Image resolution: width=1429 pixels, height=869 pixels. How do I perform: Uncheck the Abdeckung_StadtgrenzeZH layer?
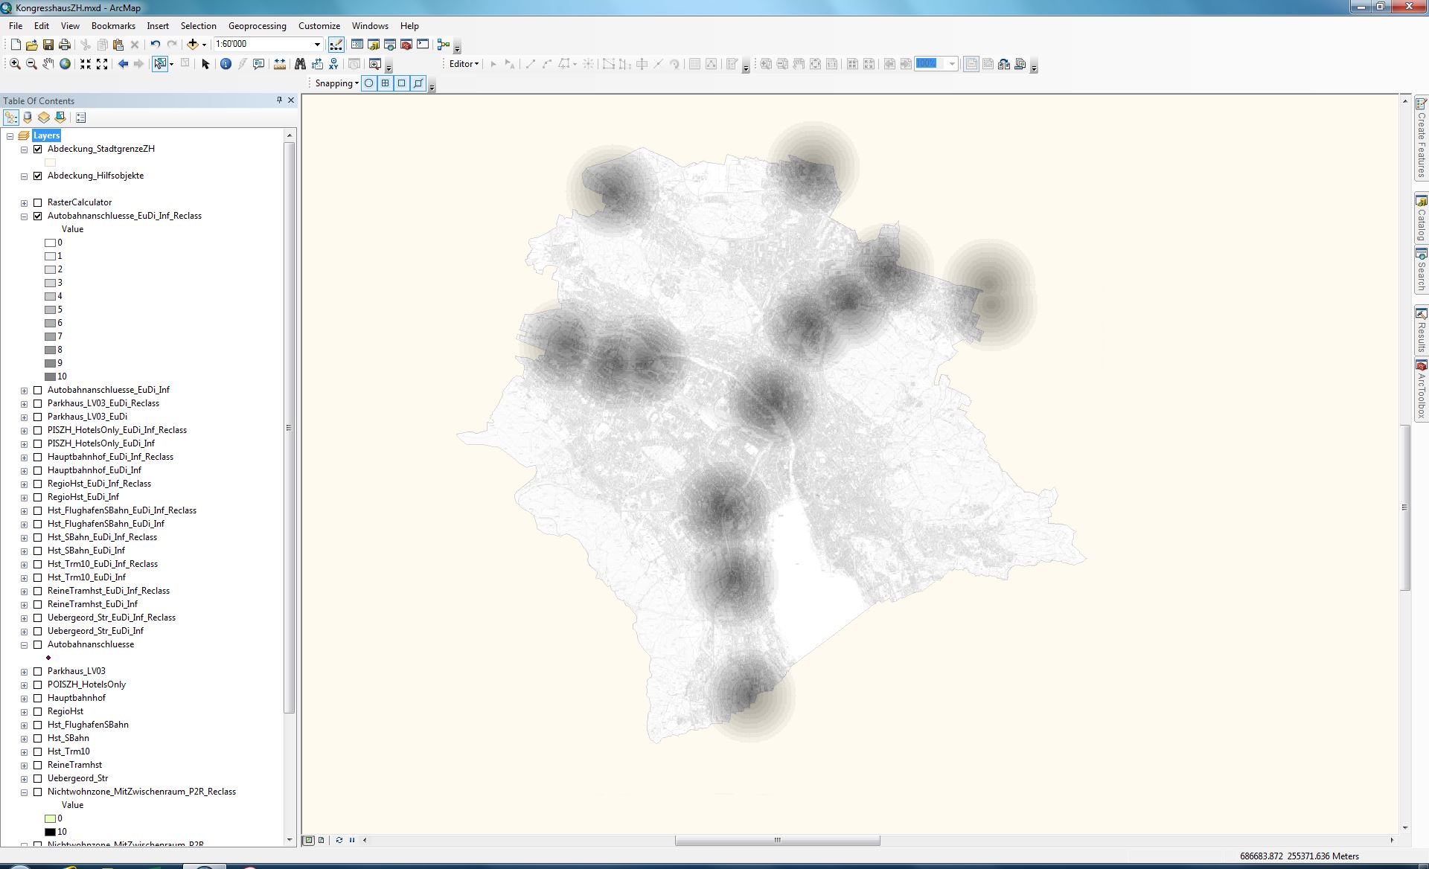tap(38, 149)
